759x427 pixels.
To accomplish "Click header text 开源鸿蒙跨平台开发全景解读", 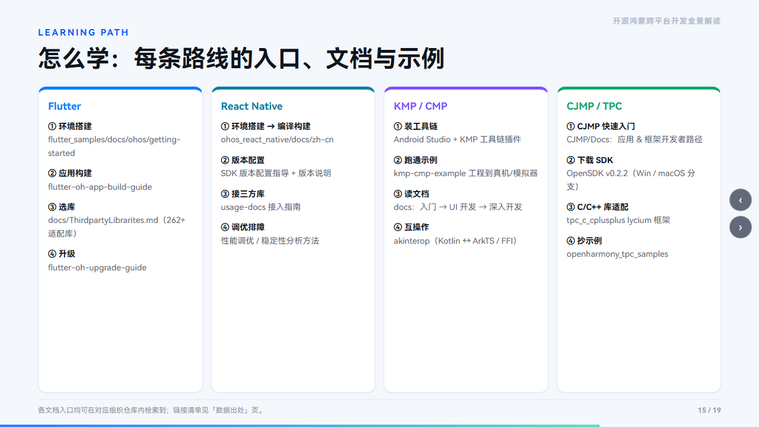I will 666,21.
